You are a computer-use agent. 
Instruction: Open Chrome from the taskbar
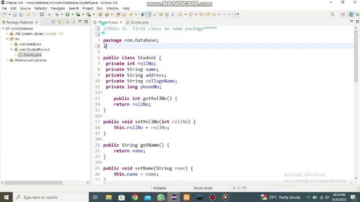(x=135, y=197)
